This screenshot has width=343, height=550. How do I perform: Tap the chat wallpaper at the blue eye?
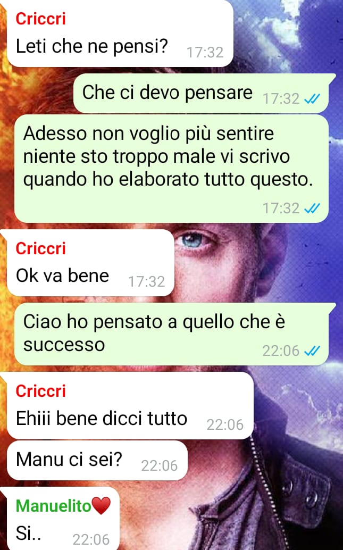point(192,240)
